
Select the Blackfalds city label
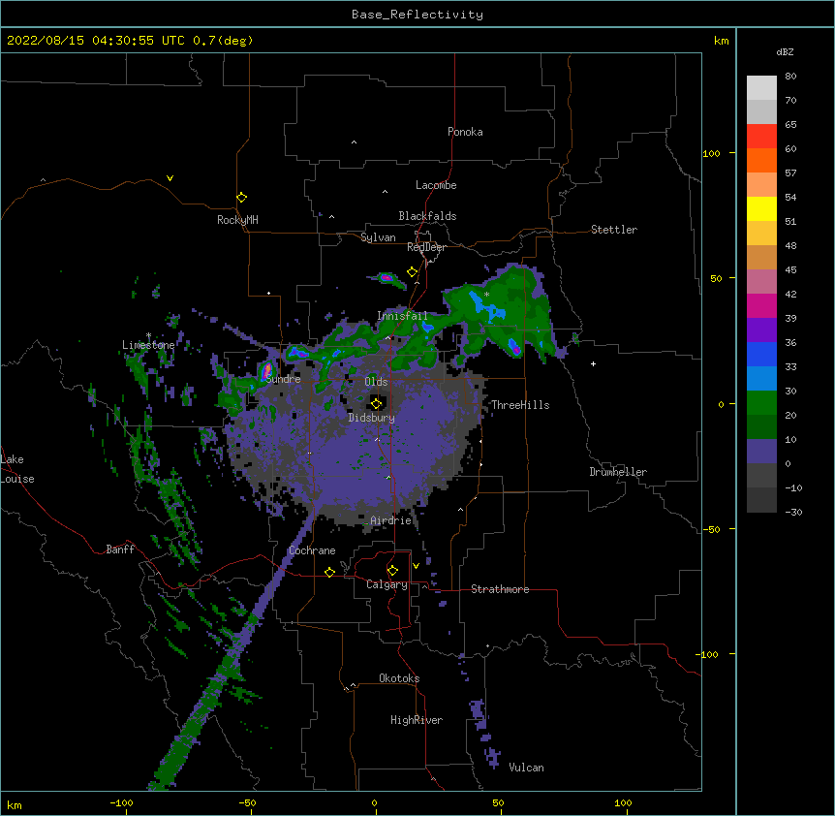click(427, 216)
